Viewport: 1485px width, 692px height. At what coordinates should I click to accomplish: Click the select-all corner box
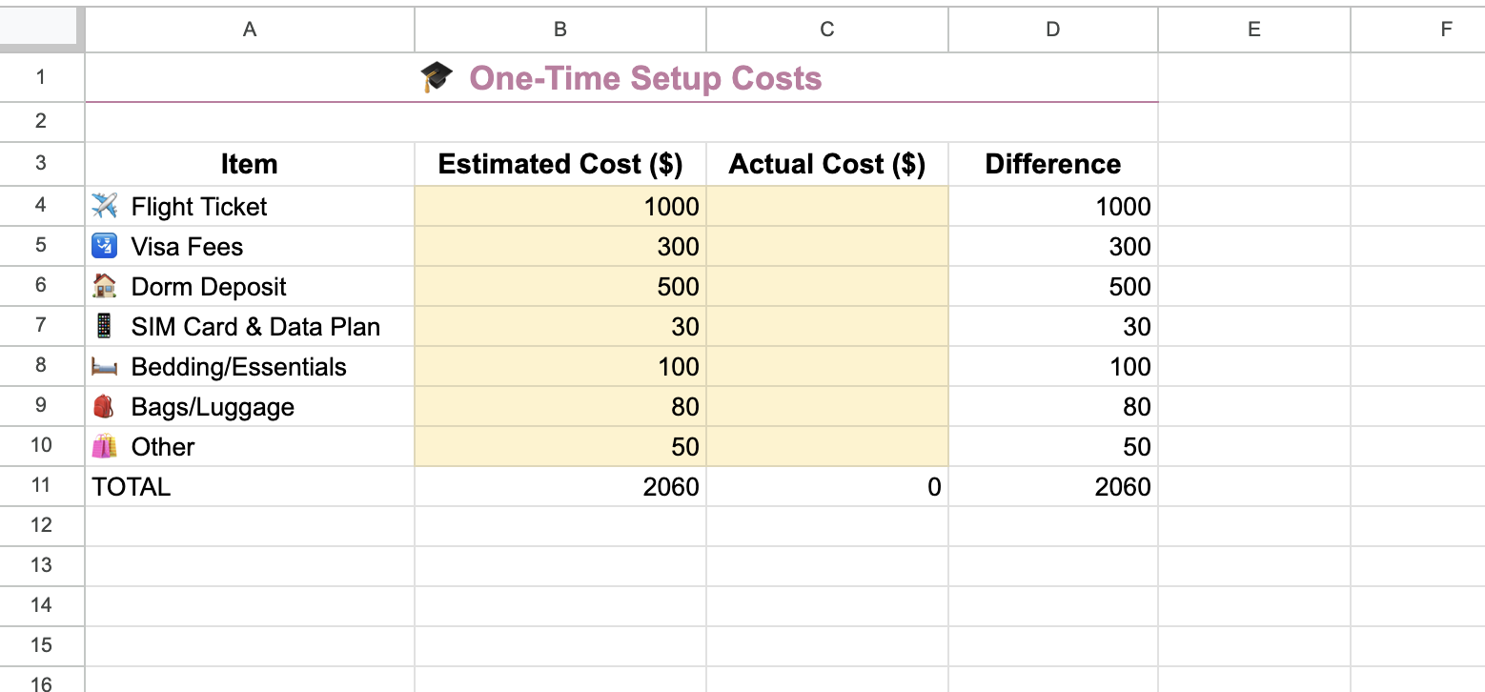pyautogui.click(x=42, y=29)
